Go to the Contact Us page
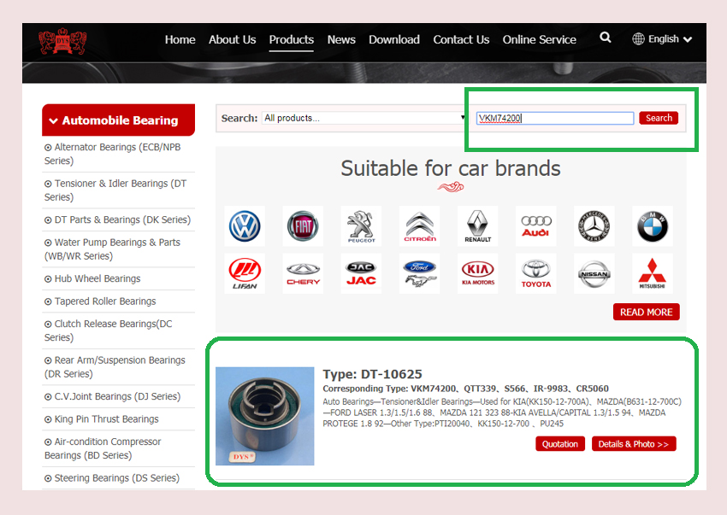The width and height of the screenshot is (727, 515). point(461,39)
